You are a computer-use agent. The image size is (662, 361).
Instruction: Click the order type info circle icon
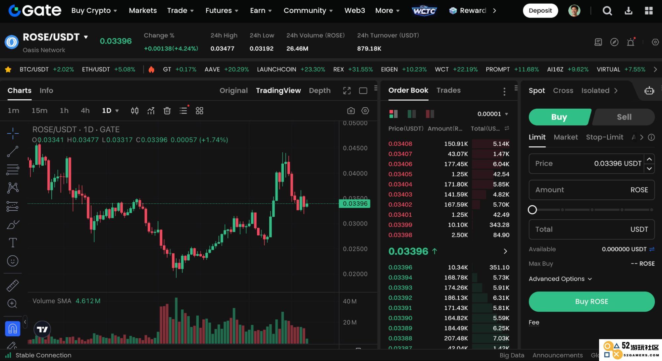pyautogui.click(x=651, y=137)
